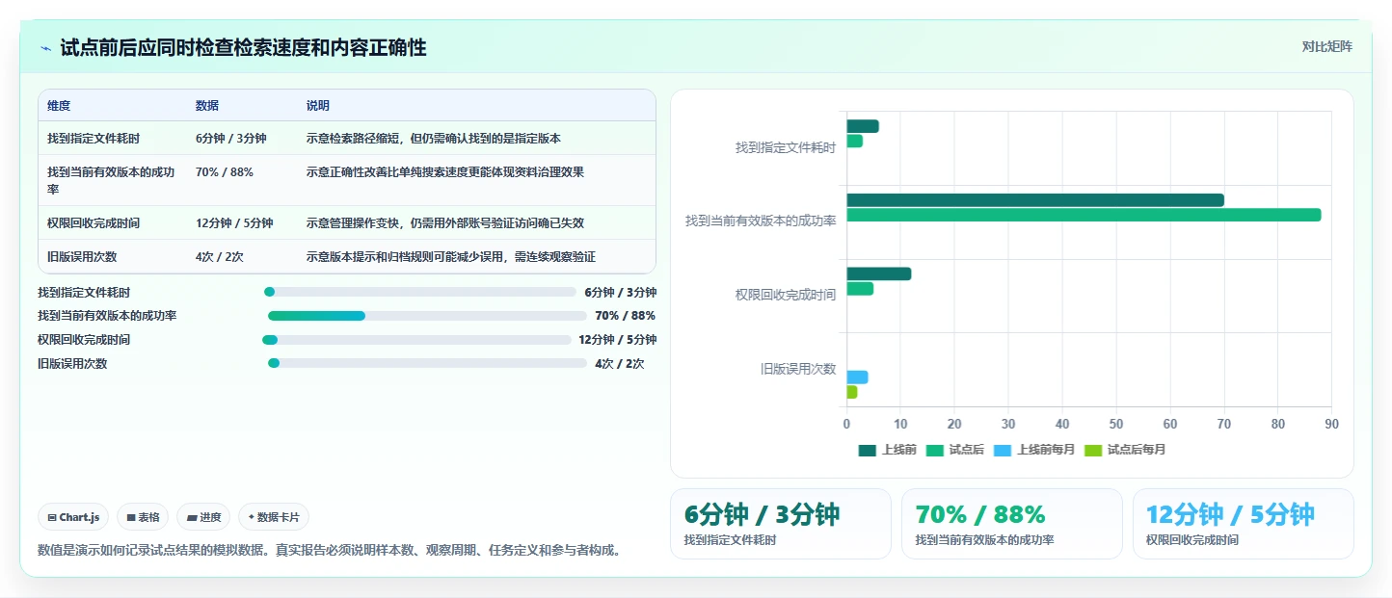Click description starting 示意版本提示和归档规则

451,257
